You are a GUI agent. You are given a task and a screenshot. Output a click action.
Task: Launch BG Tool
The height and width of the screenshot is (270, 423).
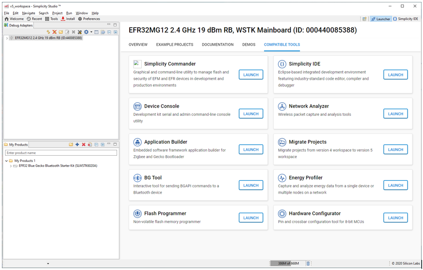[x=251, y=185]
